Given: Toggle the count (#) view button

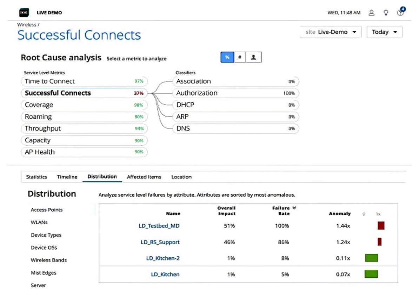Looking at the screenshot, I should (240, 57).
